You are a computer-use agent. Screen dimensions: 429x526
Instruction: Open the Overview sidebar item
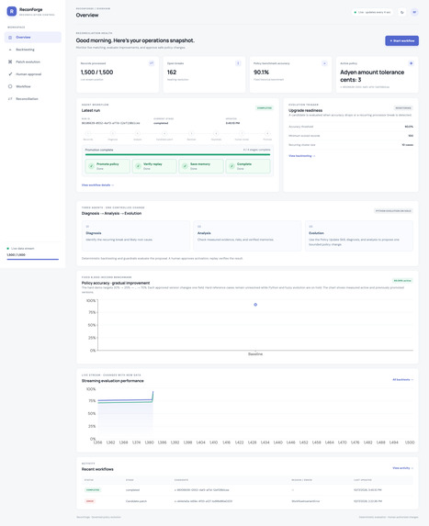[33, 38]
